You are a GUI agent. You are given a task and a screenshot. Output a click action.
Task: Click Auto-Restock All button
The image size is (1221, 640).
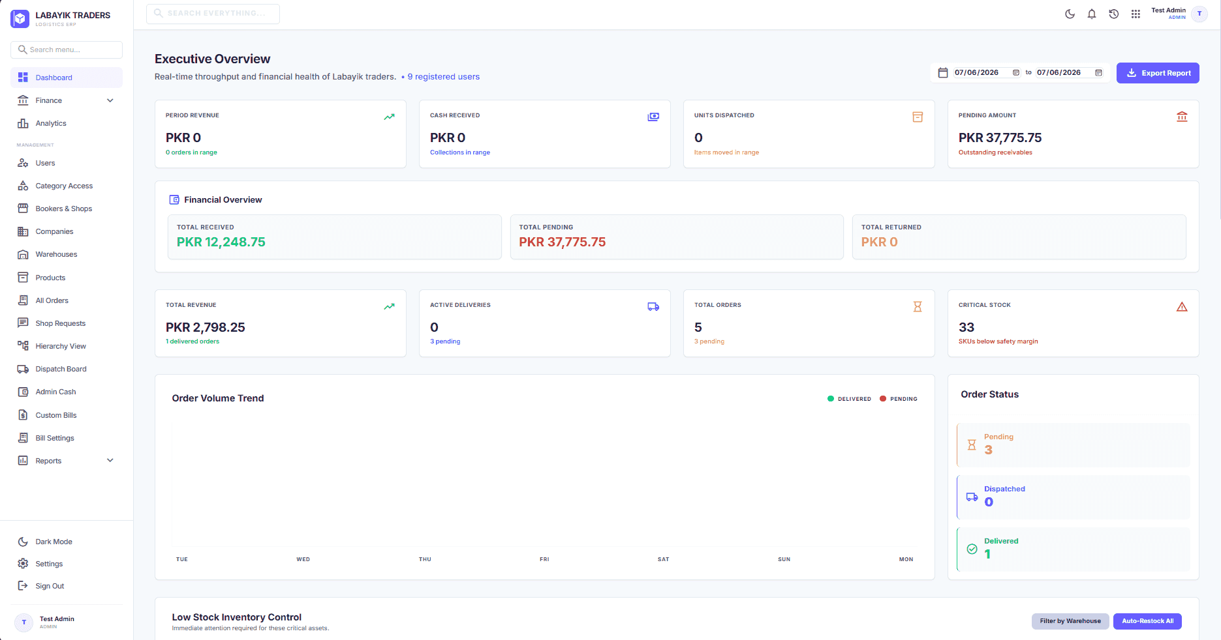tap(1147, 621)
